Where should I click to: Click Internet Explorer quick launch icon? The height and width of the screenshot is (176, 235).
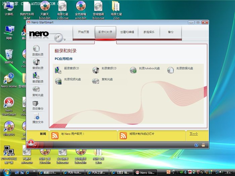pos(28,173)
